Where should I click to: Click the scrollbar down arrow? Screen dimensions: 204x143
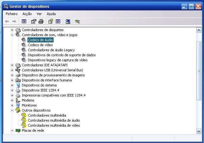199,131
